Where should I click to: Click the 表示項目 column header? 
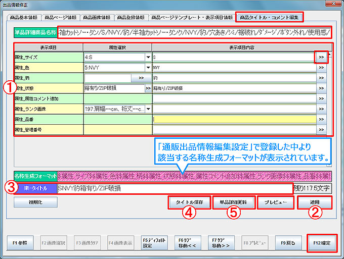(49, 47)
